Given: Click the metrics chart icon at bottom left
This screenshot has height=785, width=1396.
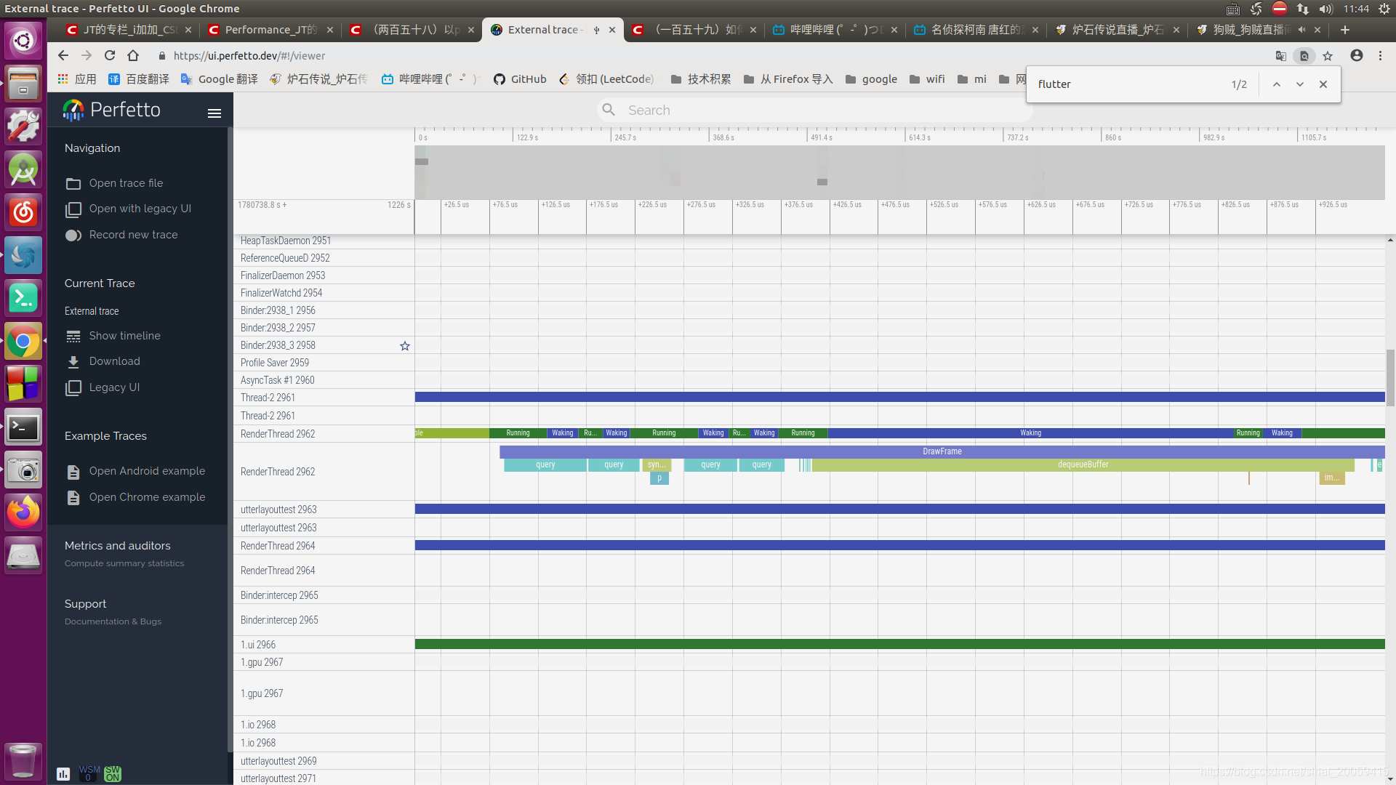Looking at the screenshot, I should tap(63, 773).
